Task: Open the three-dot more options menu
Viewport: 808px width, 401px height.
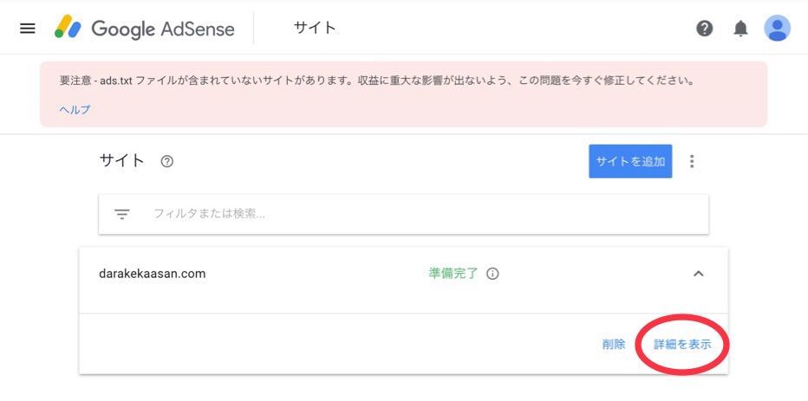Action: tap(692, 161)
